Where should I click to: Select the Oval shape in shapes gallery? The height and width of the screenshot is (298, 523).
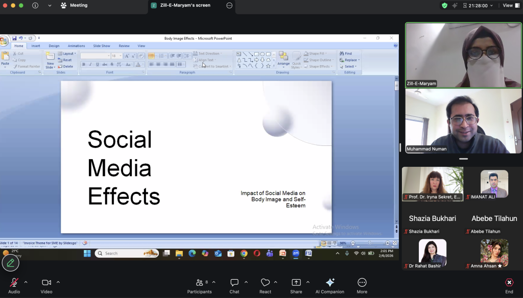263,54
